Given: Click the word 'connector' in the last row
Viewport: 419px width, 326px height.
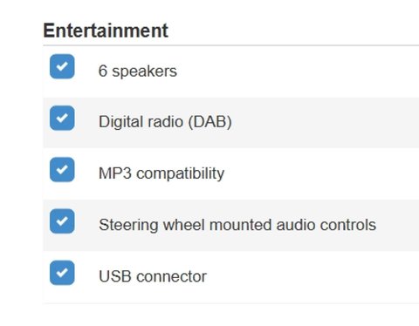Looking at the screenshot, I should coord(171,276).
